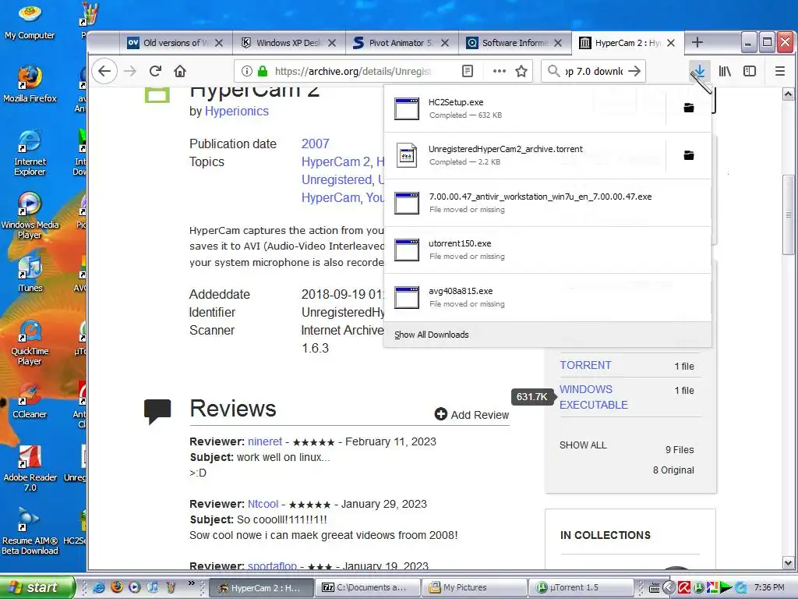Submit search with the go arrow
The image size is (798, 599).
click(x=634, y=71)
